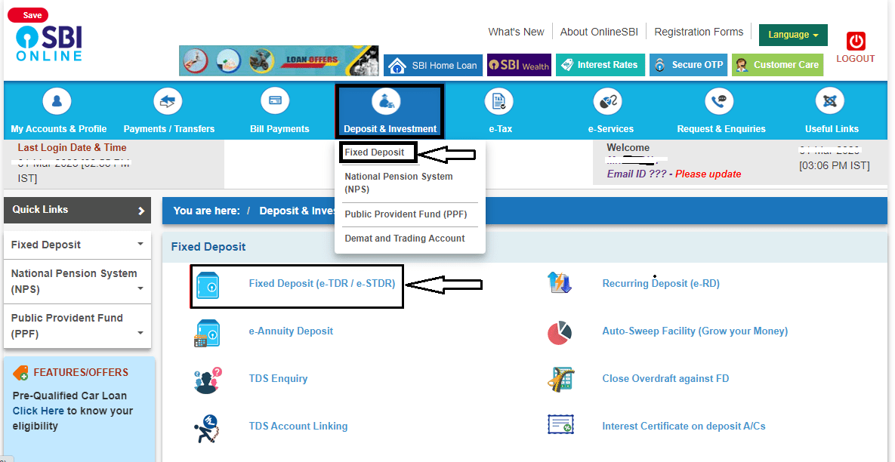Click the SBI Online logo

coord(49,43)
